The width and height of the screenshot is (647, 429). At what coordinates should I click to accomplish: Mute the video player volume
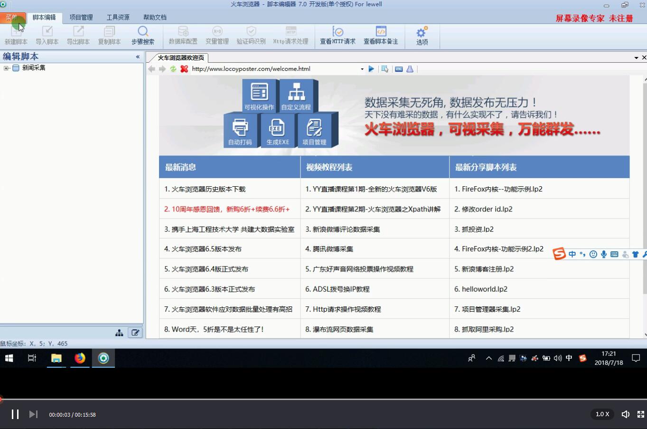tap(626, 414)
